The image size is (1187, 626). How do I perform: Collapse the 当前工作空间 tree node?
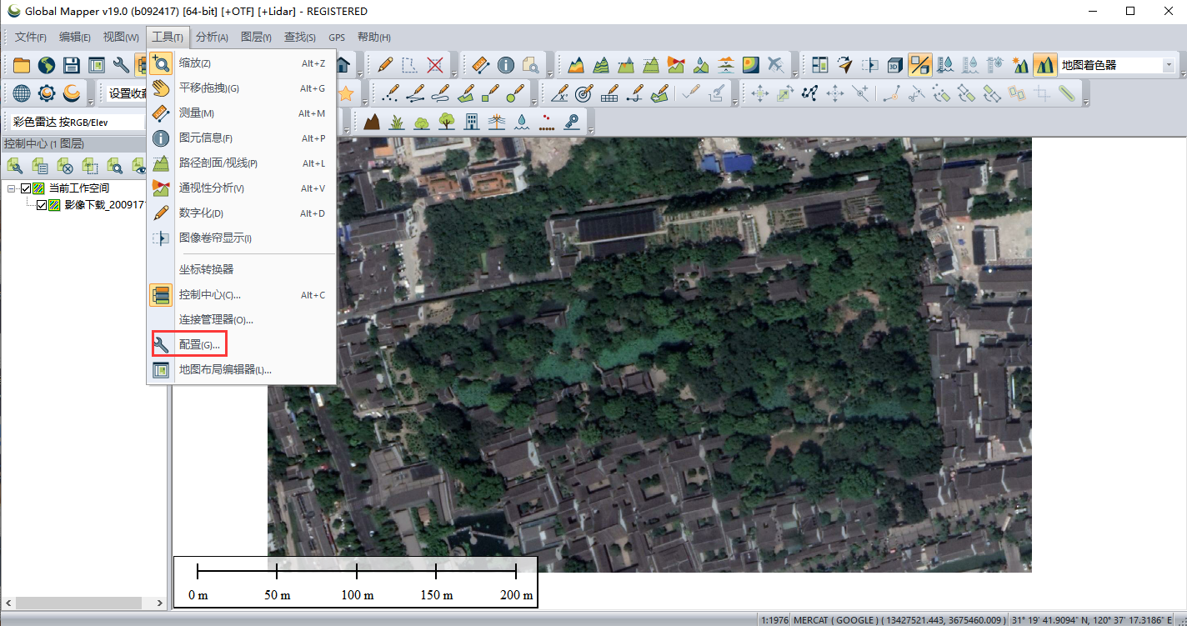pyautogui.click(x=12, y=188)
